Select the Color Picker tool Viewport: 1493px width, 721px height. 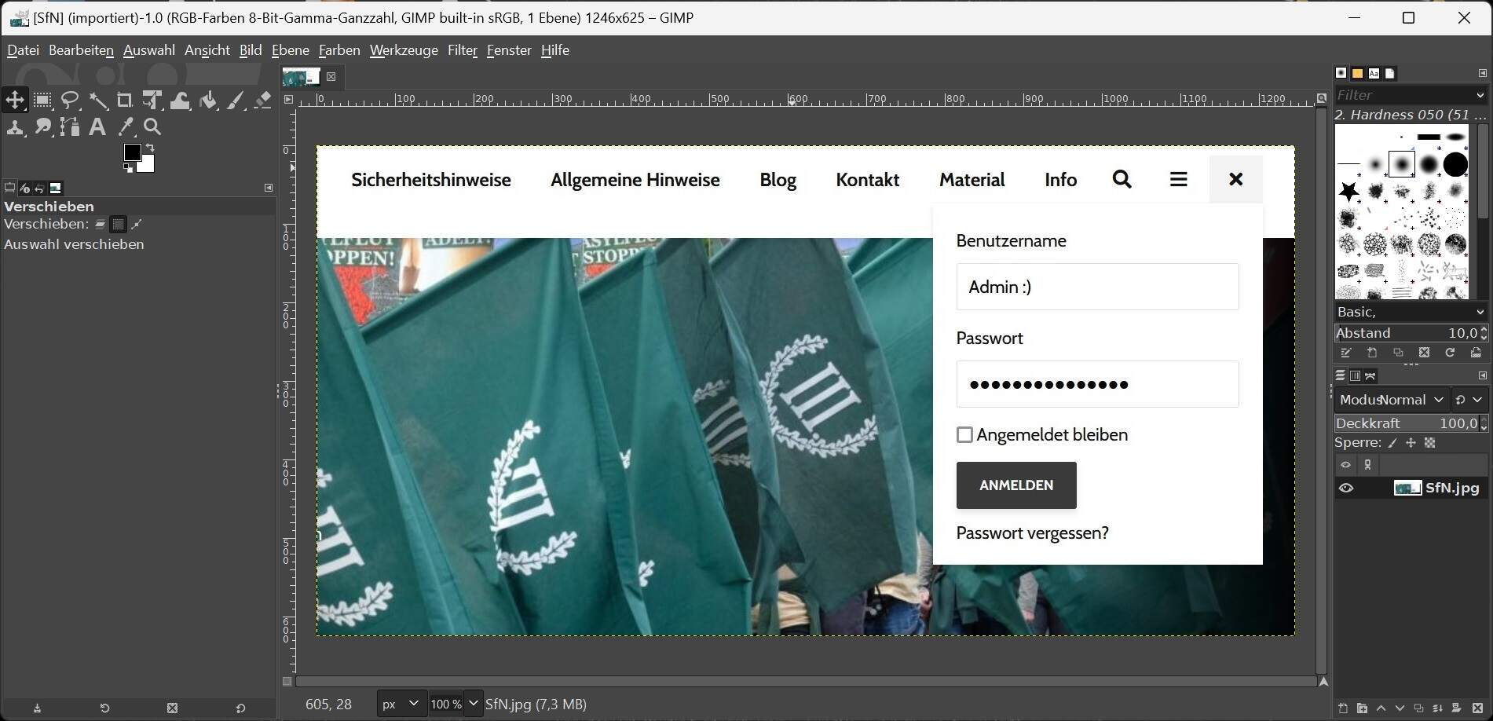coord(126,127)
